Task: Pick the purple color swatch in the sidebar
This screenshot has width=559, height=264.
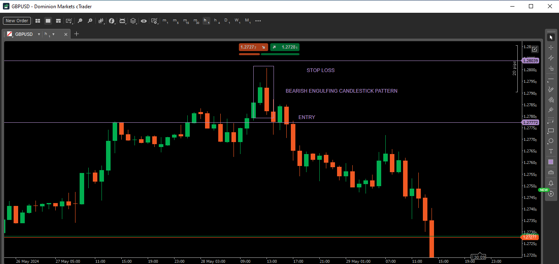Action: pos(551,161)
